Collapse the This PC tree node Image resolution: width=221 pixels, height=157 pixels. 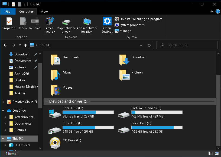tap(3, 138)
